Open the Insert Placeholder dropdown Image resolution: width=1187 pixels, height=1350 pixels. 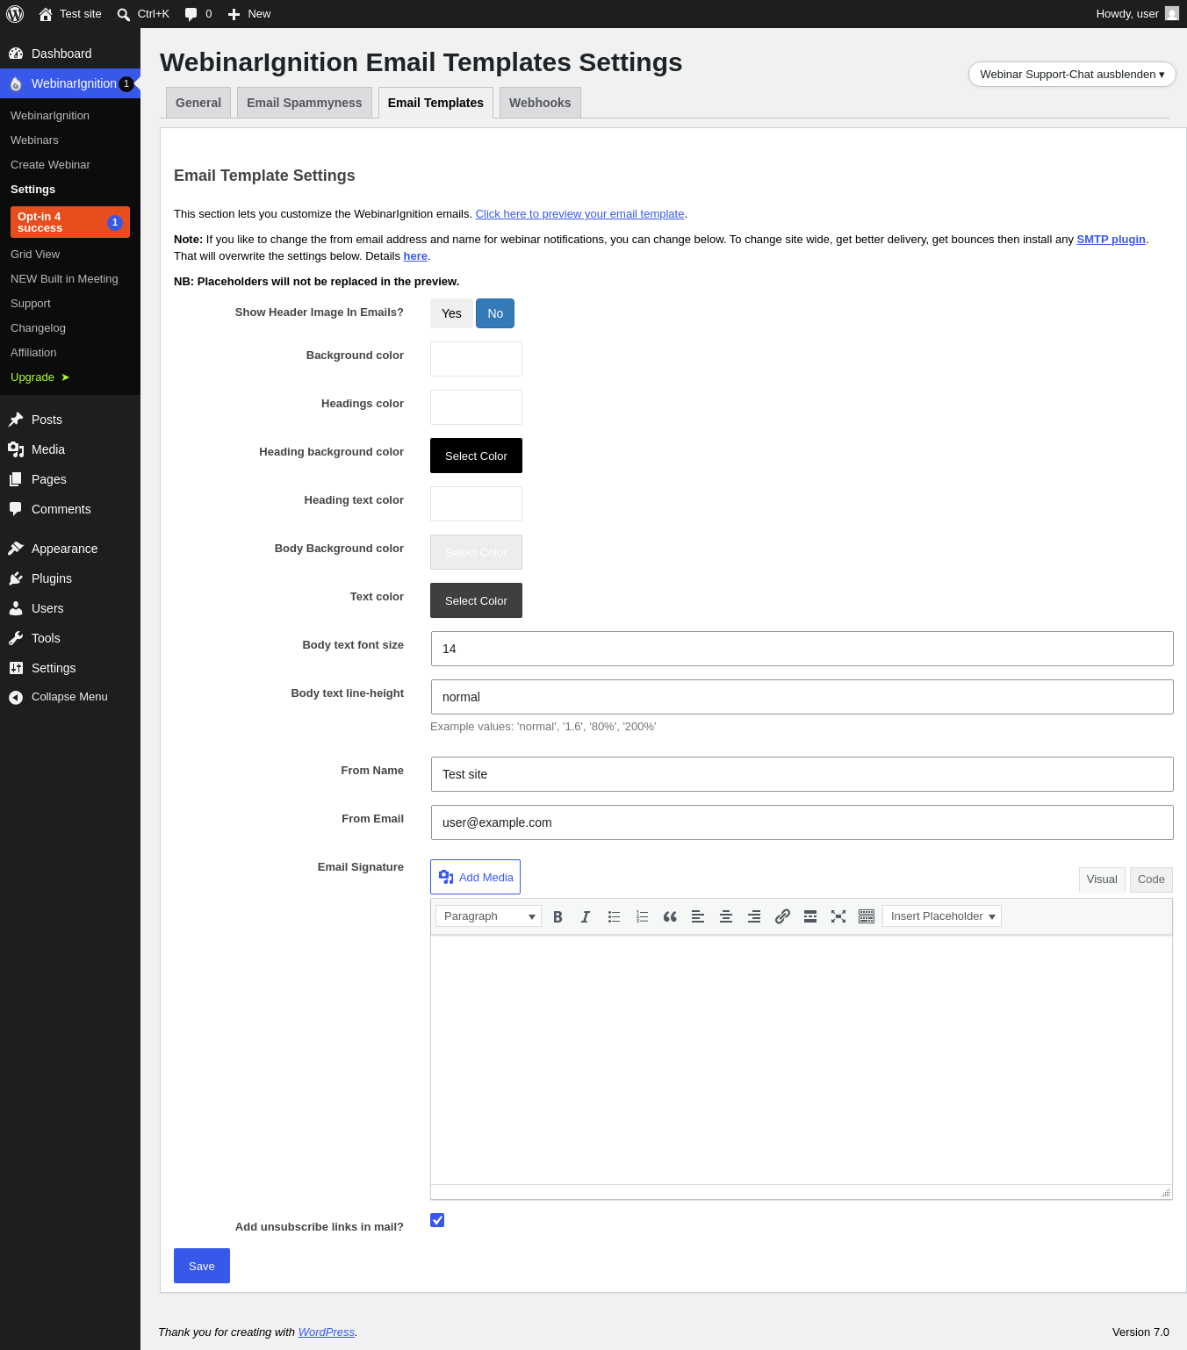(x=942, y=916)
